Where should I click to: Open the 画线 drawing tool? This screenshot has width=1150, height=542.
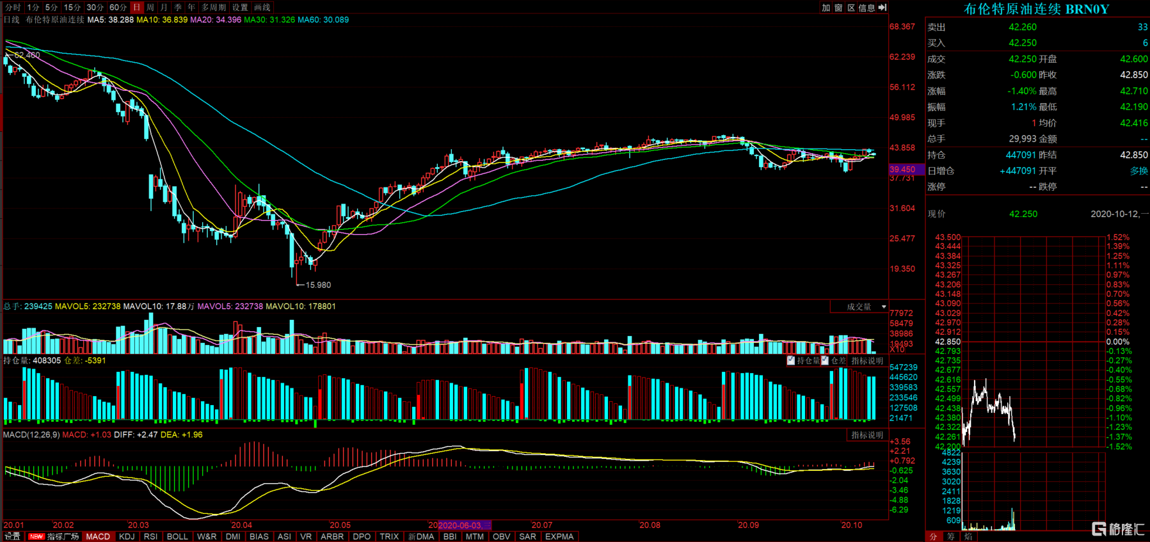click(x=262, y=8)
